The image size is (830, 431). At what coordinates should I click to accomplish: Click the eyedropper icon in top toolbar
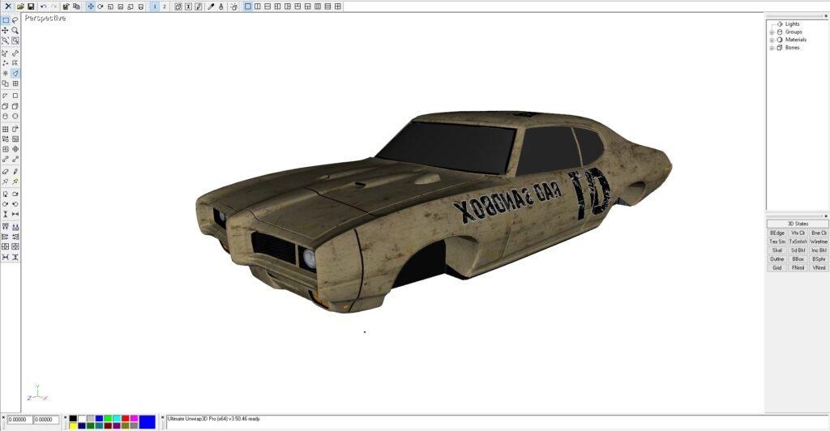click(212, 6)
